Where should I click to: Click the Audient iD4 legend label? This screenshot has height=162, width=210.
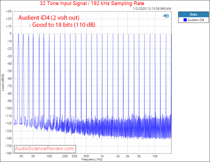(x=196, y=20)
